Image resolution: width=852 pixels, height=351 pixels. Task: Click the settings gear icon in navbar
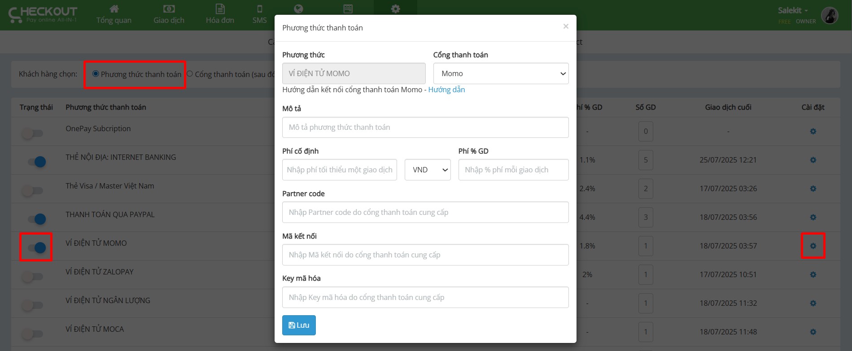[x=395, y=9]
